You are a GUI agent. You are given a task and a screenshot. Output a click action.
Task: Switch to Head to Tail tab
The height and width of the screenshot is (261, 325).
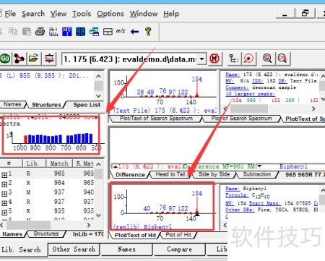[170, 174]
